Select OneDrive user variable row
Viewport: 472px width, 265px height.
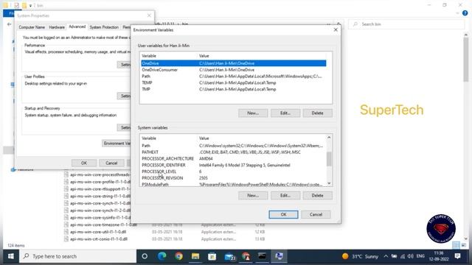(x=234, y=63)
